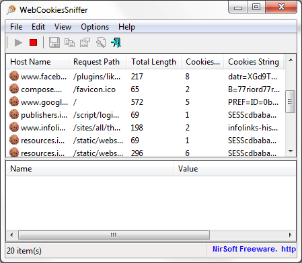Click cookies string infolinks-his...
The image size is (302, 263).
coord(253,128)
